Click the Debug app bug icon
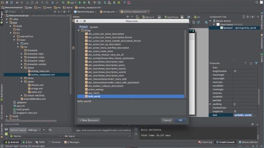The height and width of the screenshot is (148, 264). (x=84, y=2)
